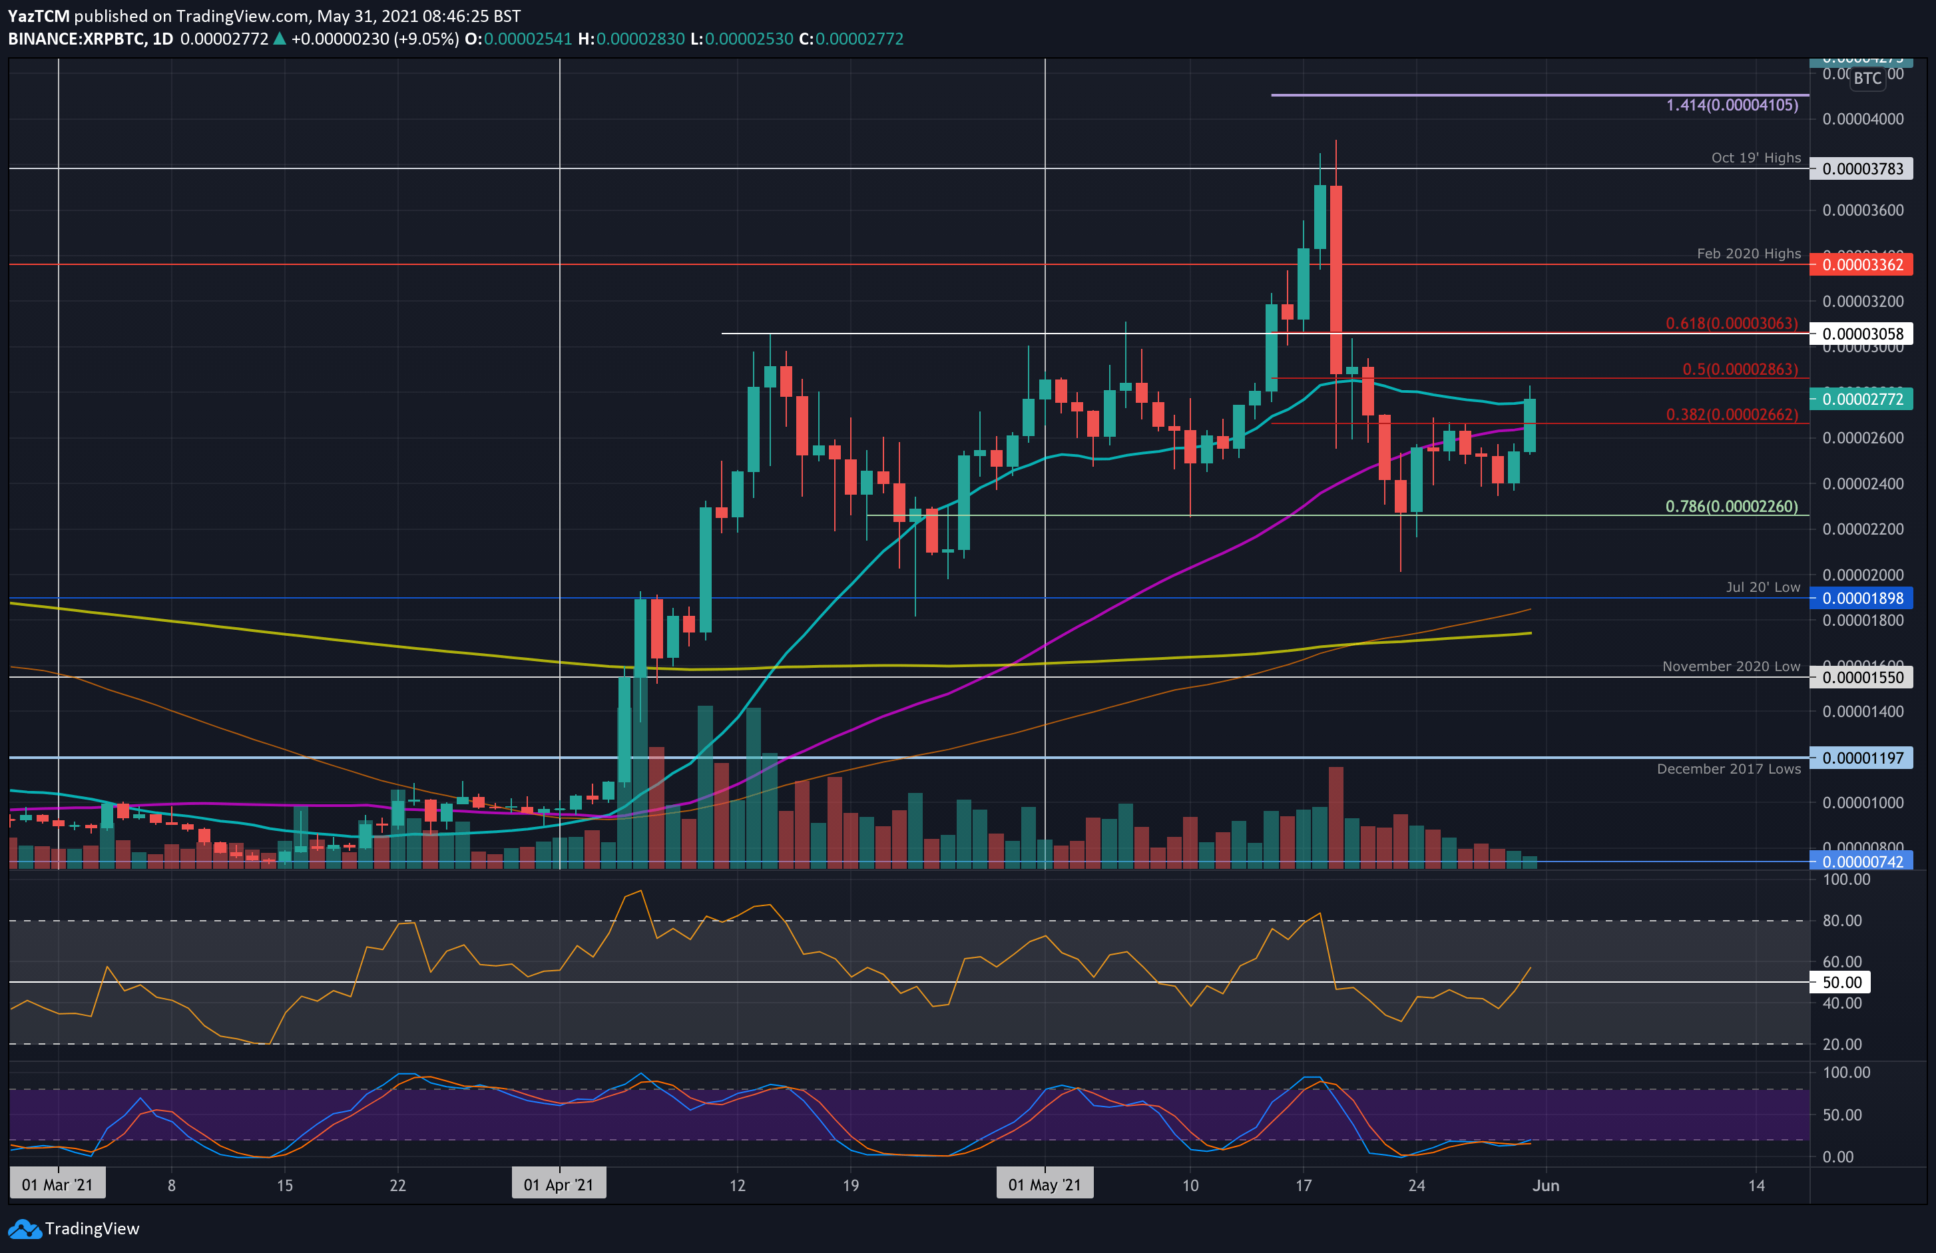Click the blue 0.00001898 price axis tag
The height and width of the screenshot is (1253, 1936).
[x=1861, y=598]
